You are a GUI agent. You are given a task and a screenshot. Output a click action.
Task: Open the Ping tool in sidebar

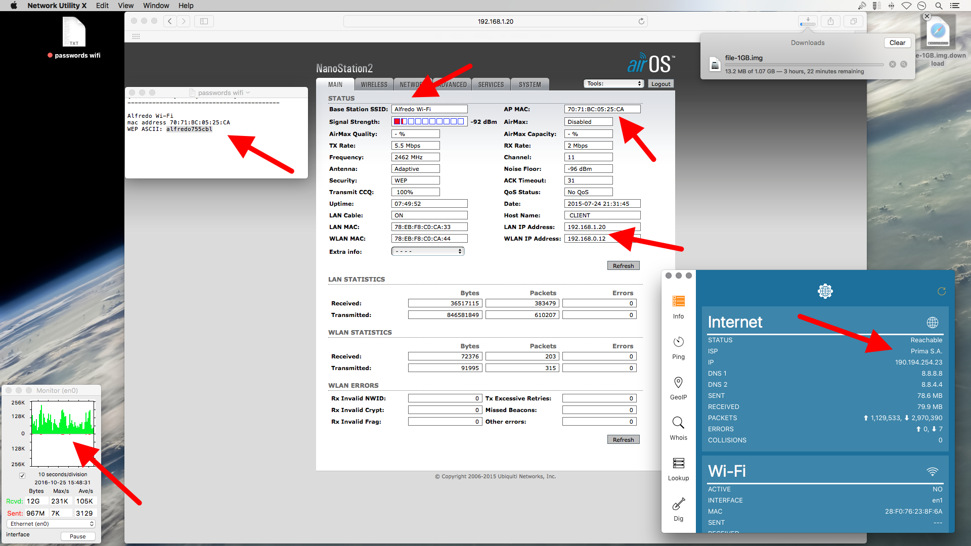(x=678, y=343)
